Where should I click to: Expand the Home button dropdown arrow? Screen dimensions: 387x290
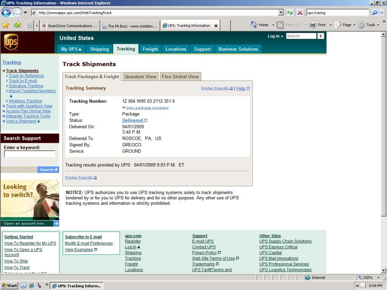coord(273,25)
